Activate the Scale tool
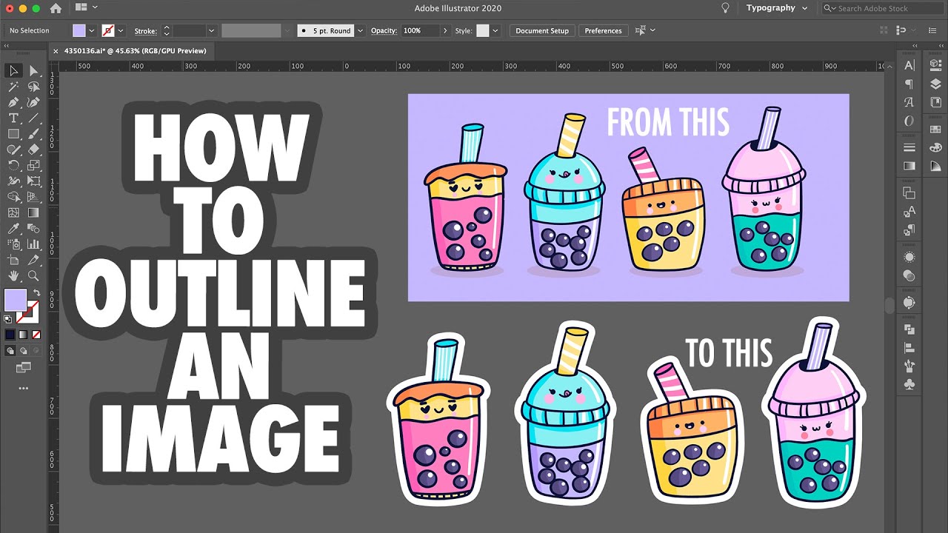 click(33, 165)
